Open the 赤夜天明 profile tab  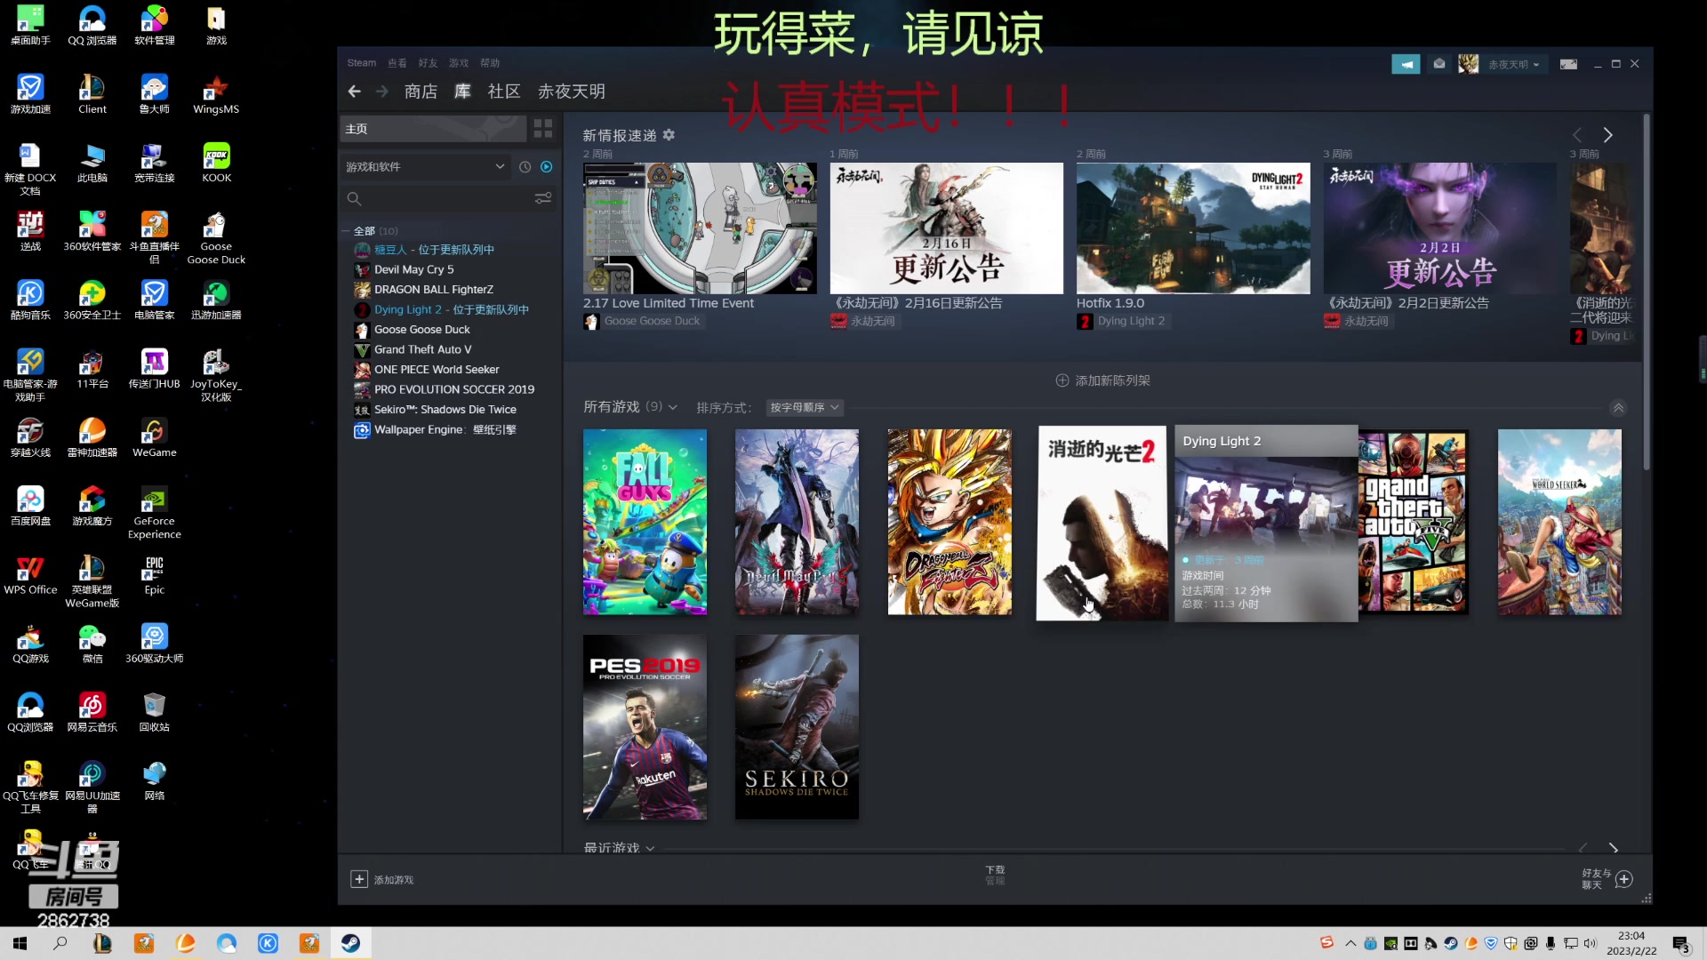(572, 92)
